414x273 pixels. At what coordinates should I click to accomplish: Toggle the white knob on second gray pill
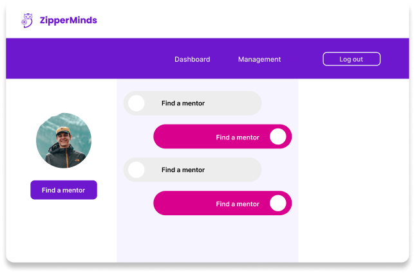point(136,170)
